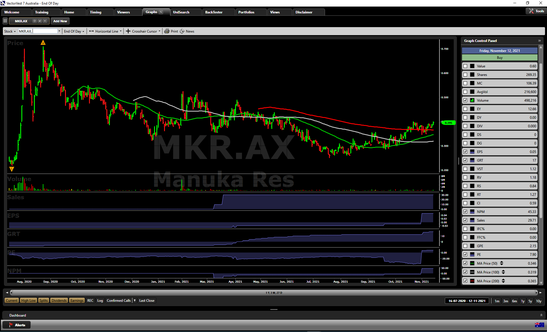Switch to the Viewers tab
Screen dimensions: 547x332
(x=128, y=12)
